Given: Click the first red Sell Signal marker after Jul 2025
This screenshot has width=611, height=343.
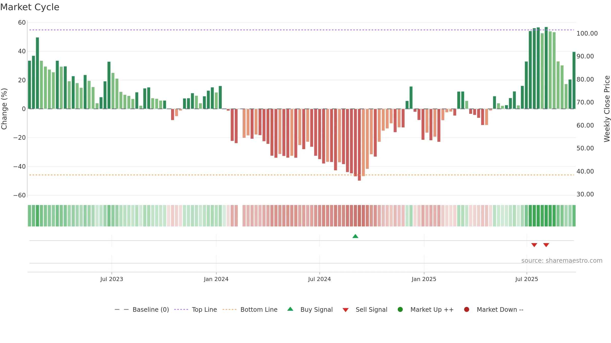Looking at the screenshot, I should coord(534,245).
